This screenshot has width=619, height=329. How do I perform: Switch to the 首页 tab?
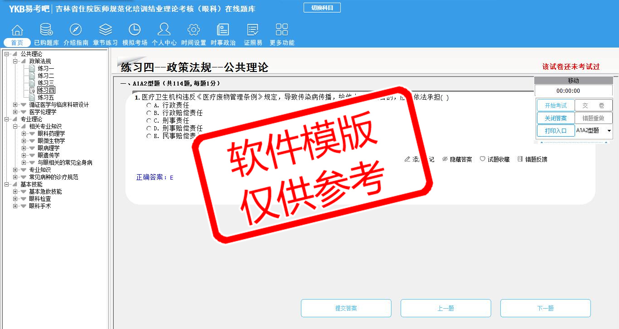tap(17, 43)
